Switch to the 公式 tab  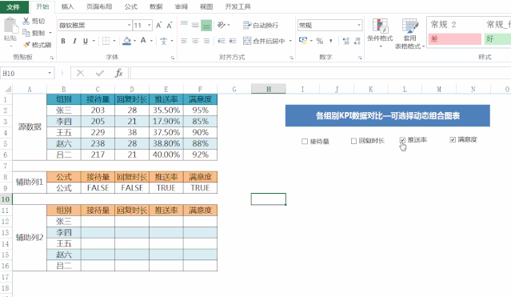point(130,7)
